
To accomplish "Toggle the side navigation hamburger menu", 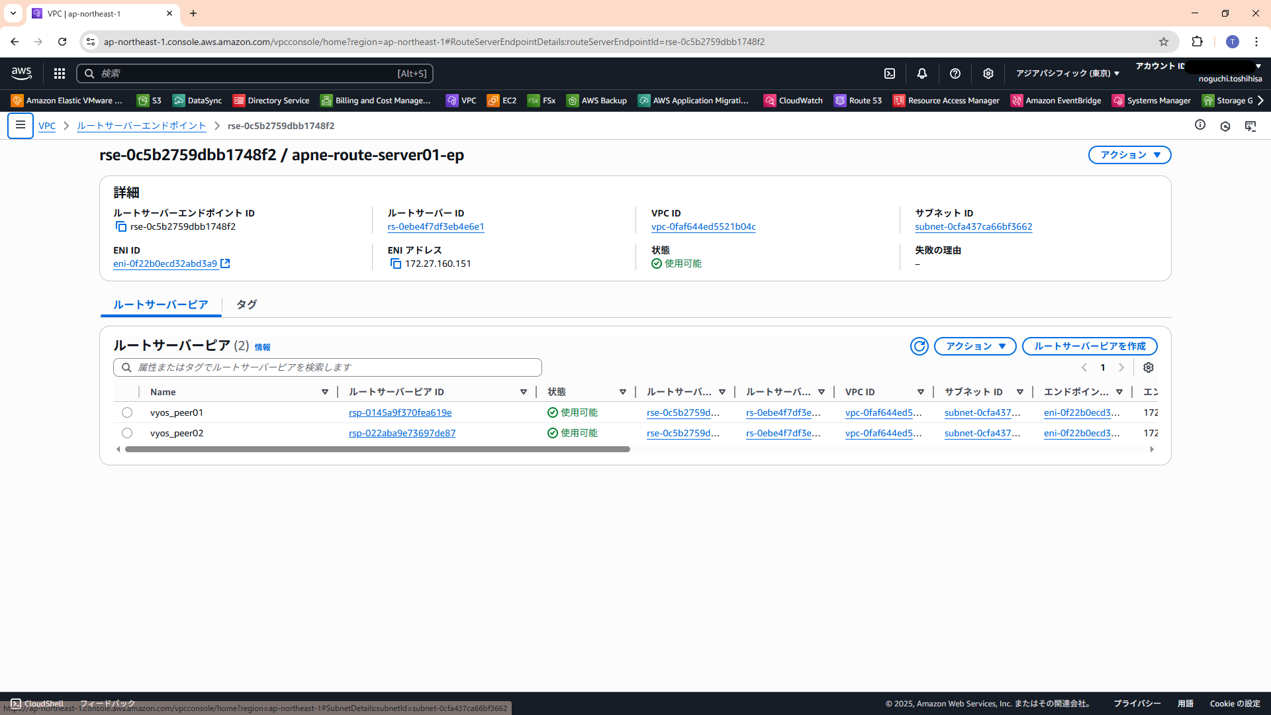I will click(21, 125).
